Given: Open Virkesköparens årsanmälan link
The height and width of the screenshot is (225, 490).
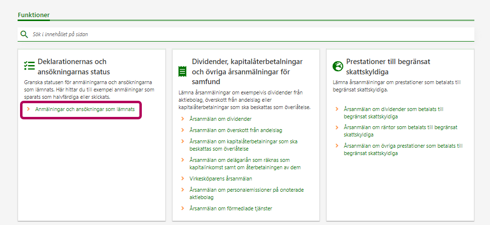Looking at the screenshot, I should 221,179.
